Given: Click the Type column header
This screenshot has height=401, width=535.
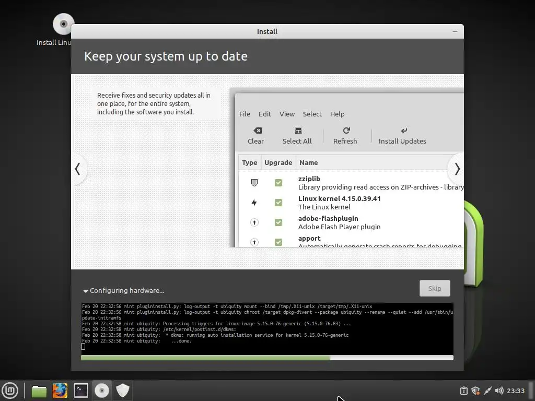Looking at the screenshot, I should (x=249, y=163).
